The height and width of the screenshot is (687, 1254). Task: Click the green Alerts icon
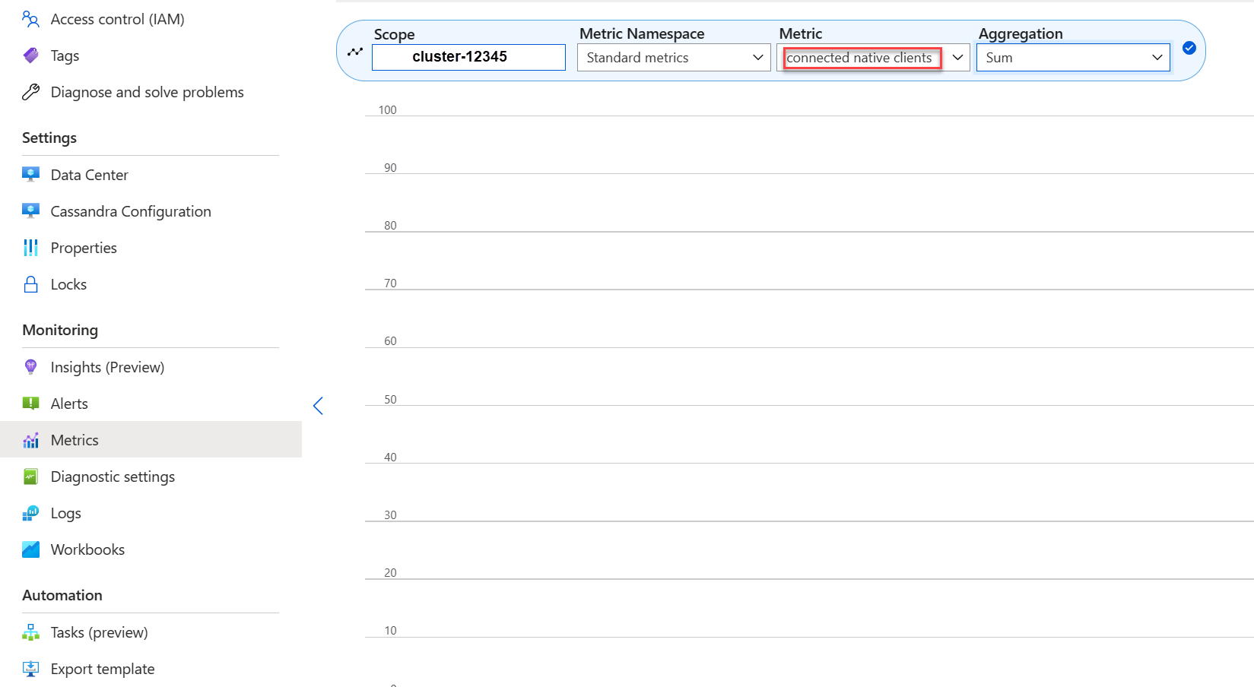coord(30,404)
